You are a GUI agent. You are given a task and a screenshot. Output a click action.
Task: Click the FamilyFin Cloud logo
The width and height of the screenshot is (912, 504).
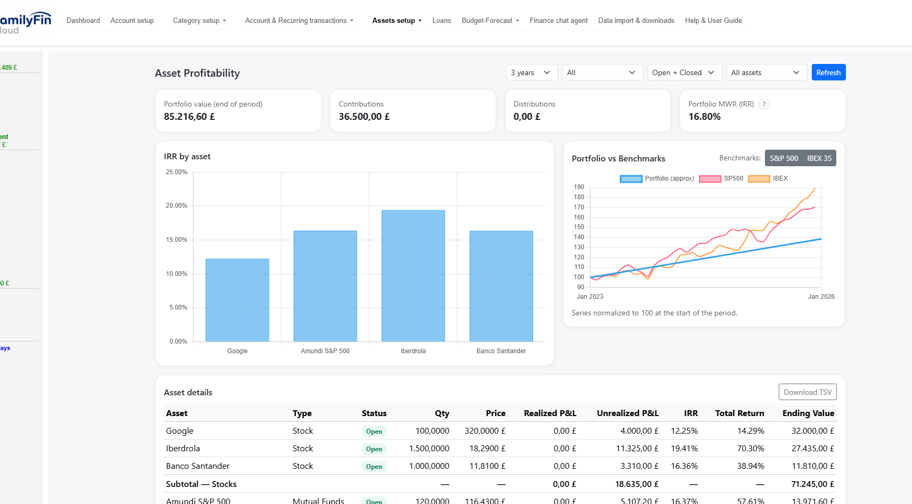[26, 23]
